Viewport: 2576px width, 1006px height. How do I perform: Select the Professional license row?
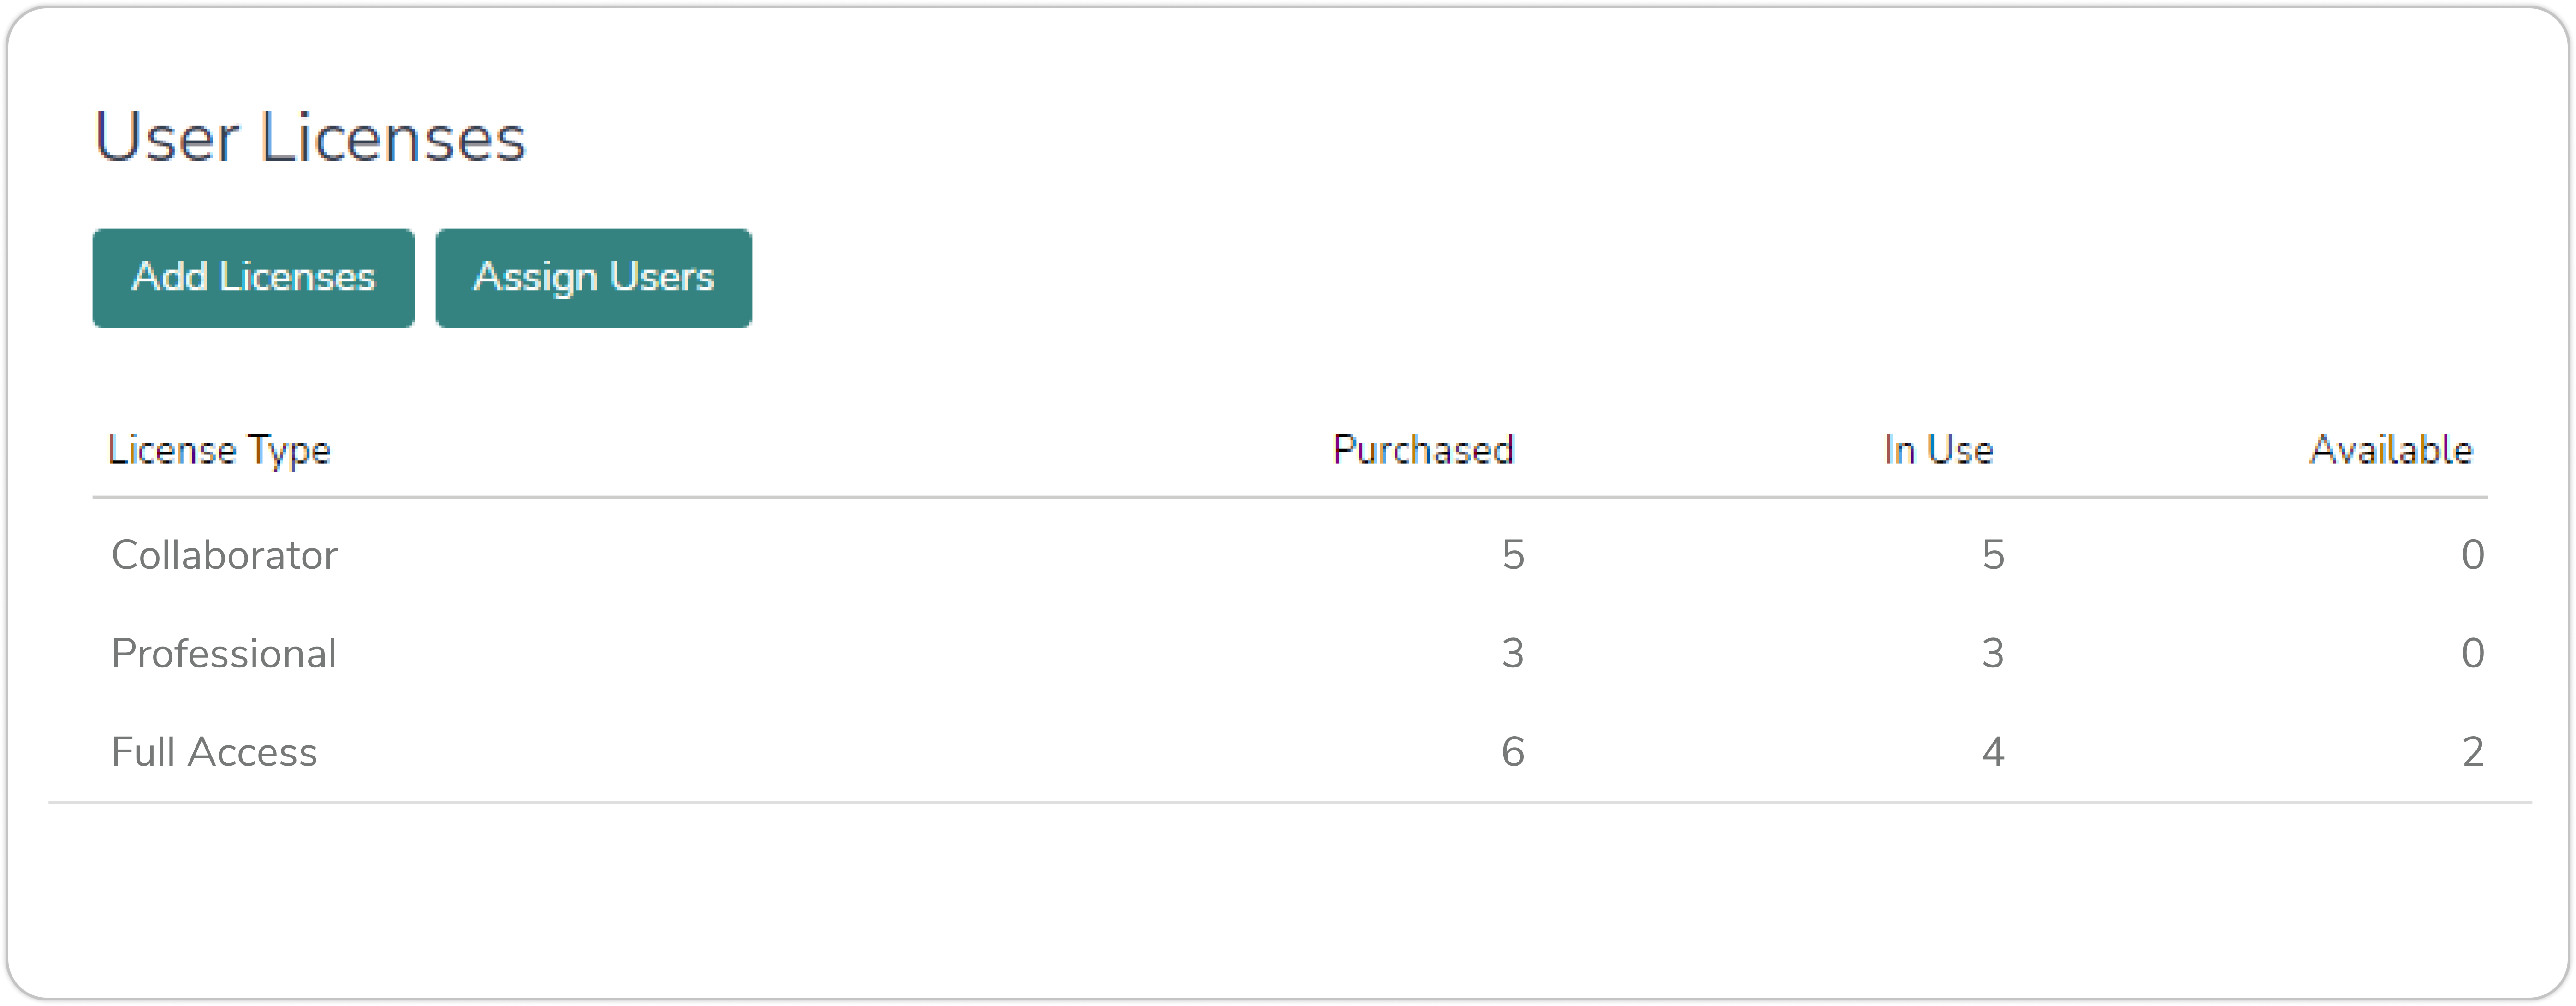(1290, 653)
